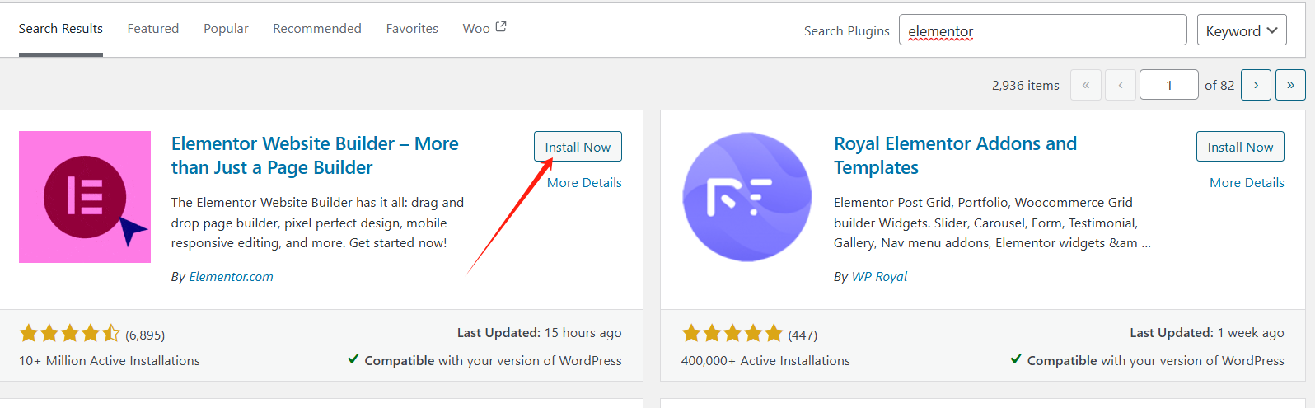Click the Woo tab external-link icon
The width and height of the screenshot is (1315, 408).
pos(501,26)
